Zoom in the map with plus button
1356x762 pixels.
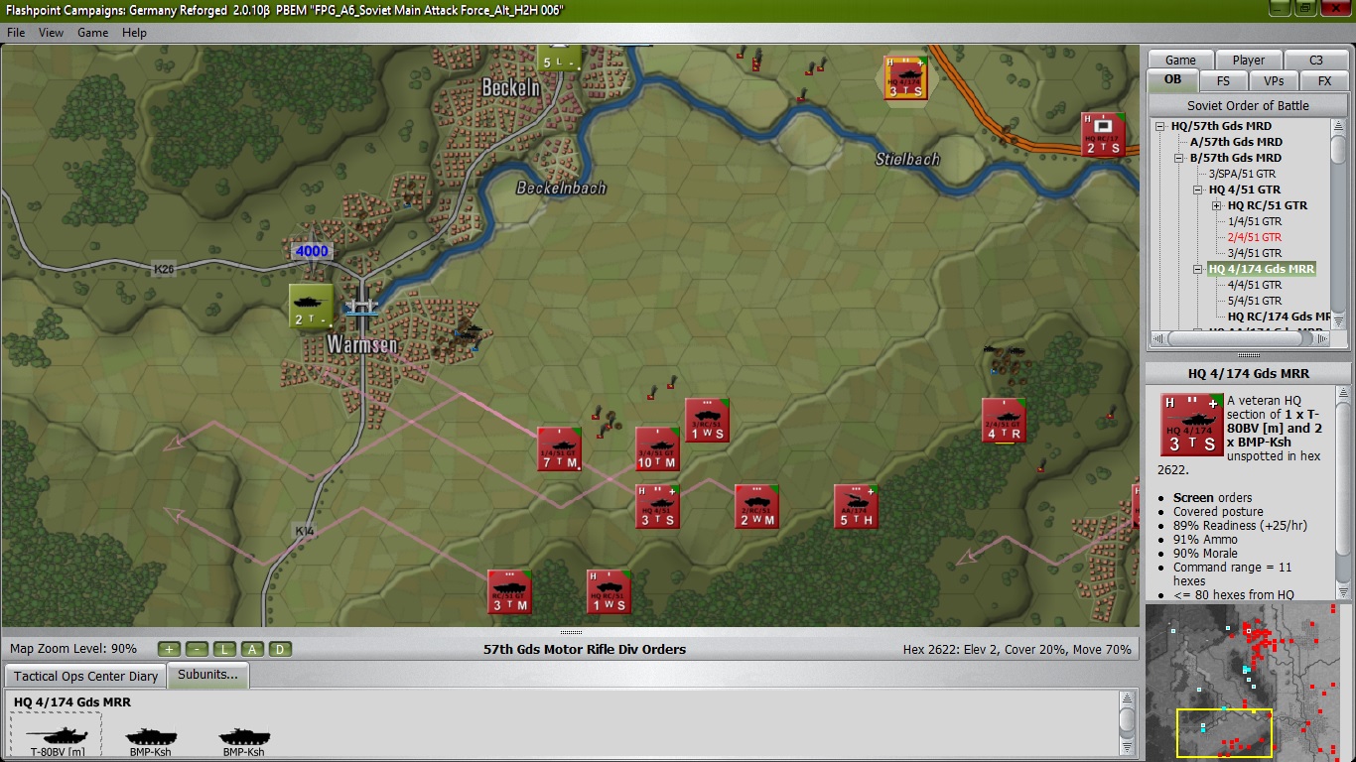(x=170, y=649)
